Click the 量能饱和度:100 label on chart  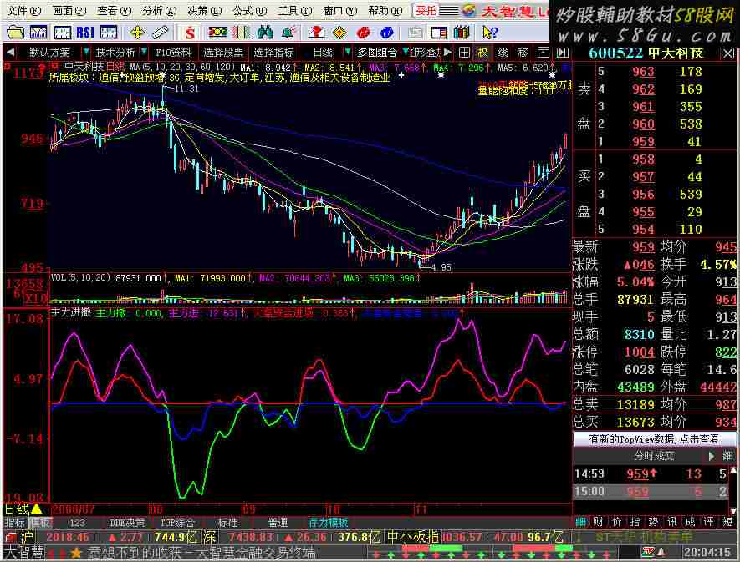coord(515,92)
